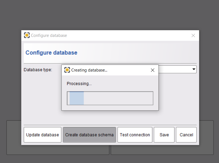The image size is (219, 163).
Task: Cancel the Configure database dialog
Action: tap(186, 135)
